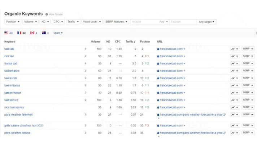The image size is (257, 155).
Task: Open the Position filter dropdown
Action: point(13,22)
